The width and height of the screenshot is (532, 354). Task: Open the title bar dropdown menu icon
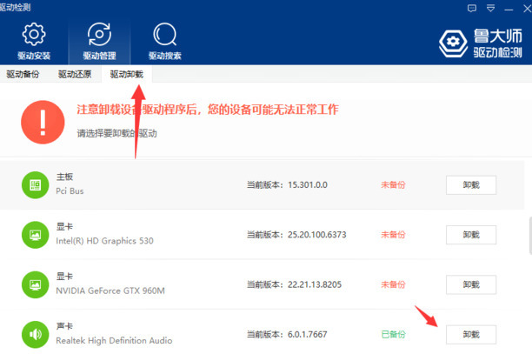490,8
